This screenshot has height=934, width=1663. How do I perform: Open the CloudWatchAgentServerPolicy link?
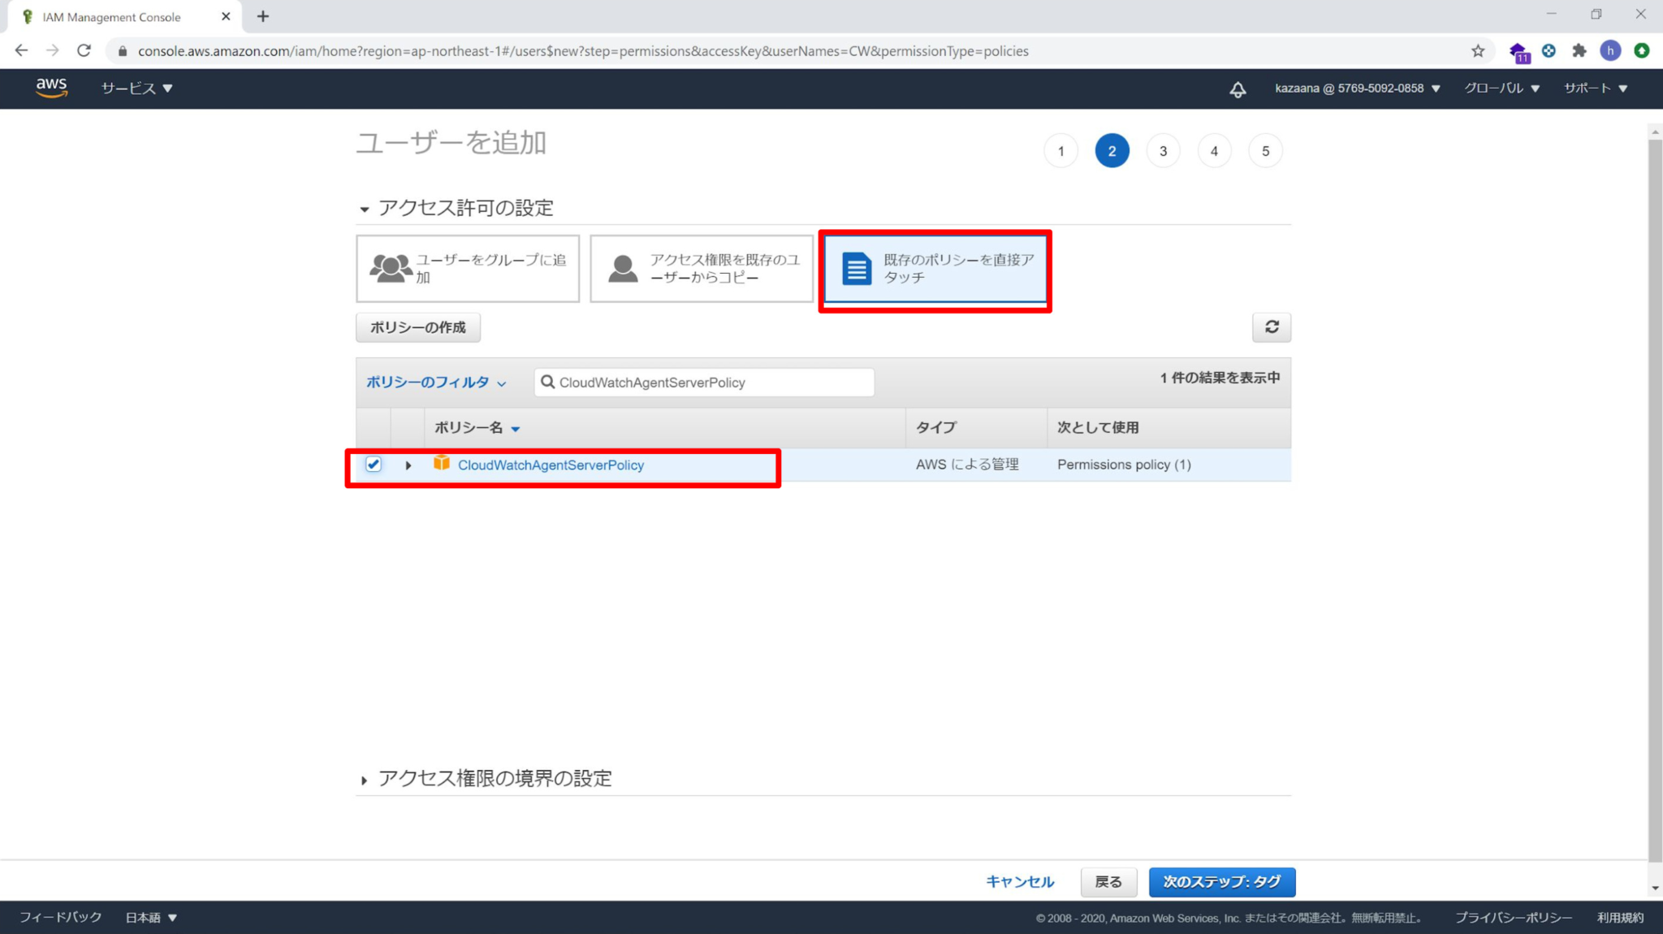click(x=551, y=464)
